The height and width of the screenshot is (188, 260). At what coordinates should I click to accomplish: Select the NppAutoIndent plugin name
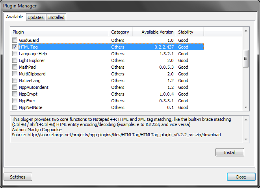pos(33,87)
